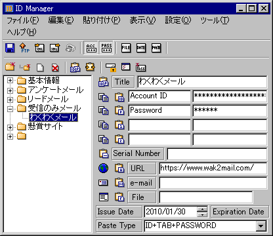Click the document window icon in File row
The image size is (273, 236).
click(103, 197)
